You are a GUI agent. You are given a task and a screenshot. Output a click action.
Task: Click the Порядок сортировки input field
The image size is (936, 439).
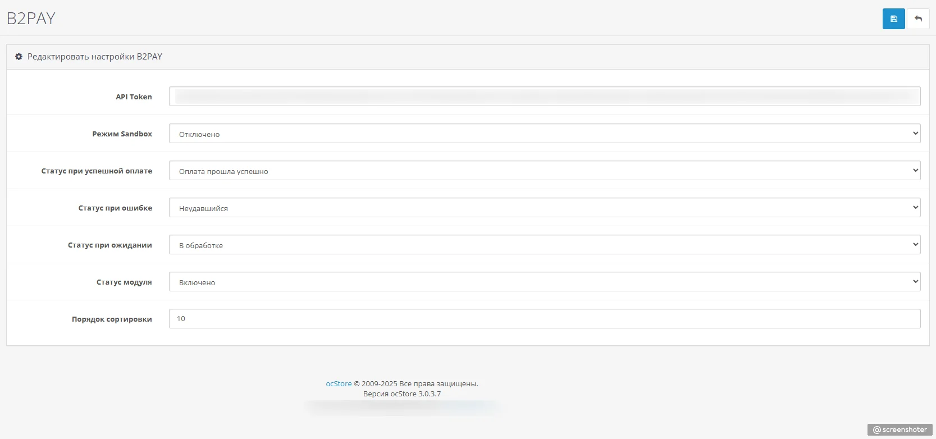pos(545,318)
